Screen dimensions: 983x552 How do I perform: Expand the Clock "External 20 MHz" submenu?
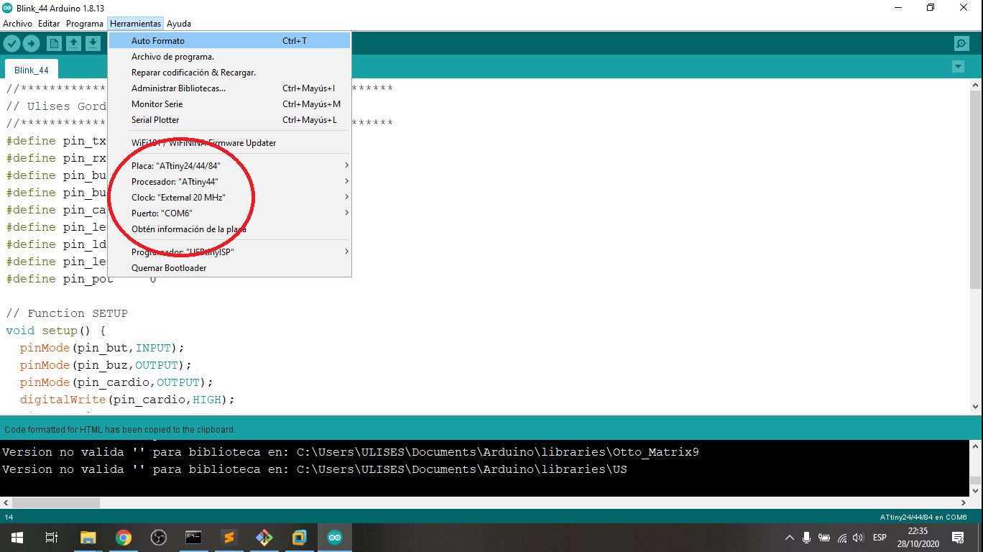(230, 198)
